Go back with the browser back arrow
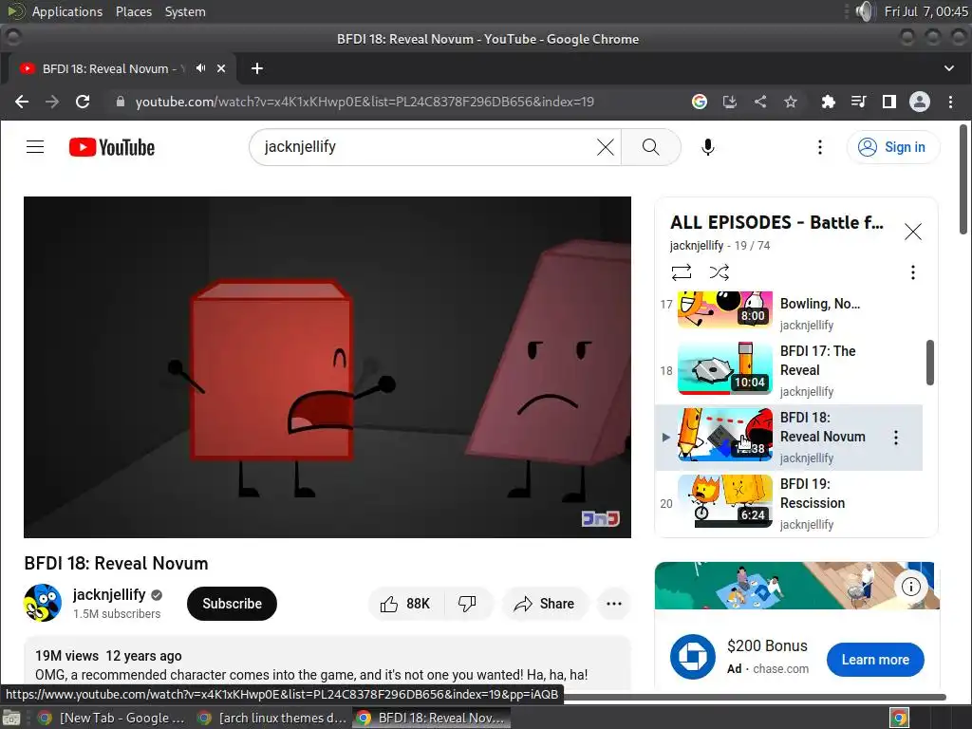Image resolution: width=972 pixels, height=729 pixels. (22, 102)
